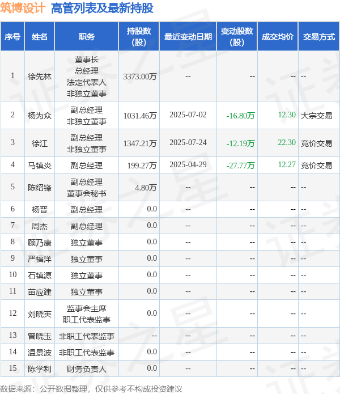Click the date 2025-07-24
This screenshot has width=340, height=394.
188,143
